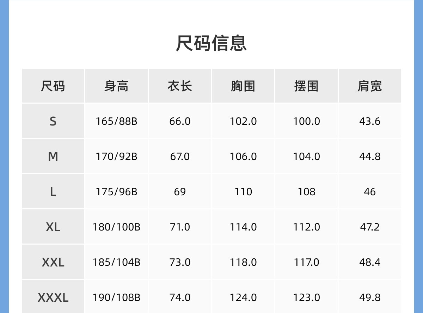The height and width of the screenshot is (313, 423).
Task: Click the XL size row label
Action: (53, 227)
